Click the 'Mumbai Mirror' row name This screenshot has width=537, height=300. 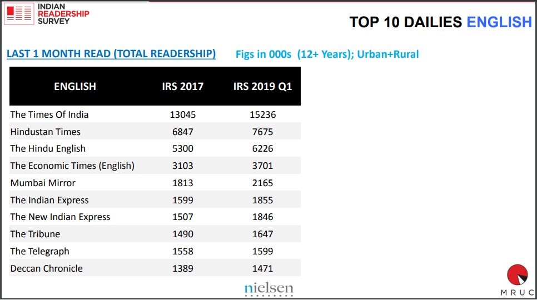(43, 183)
